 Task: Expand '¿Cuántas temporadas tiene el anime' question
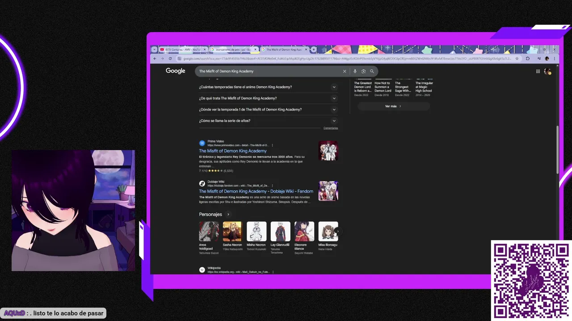tap(268, 87)
